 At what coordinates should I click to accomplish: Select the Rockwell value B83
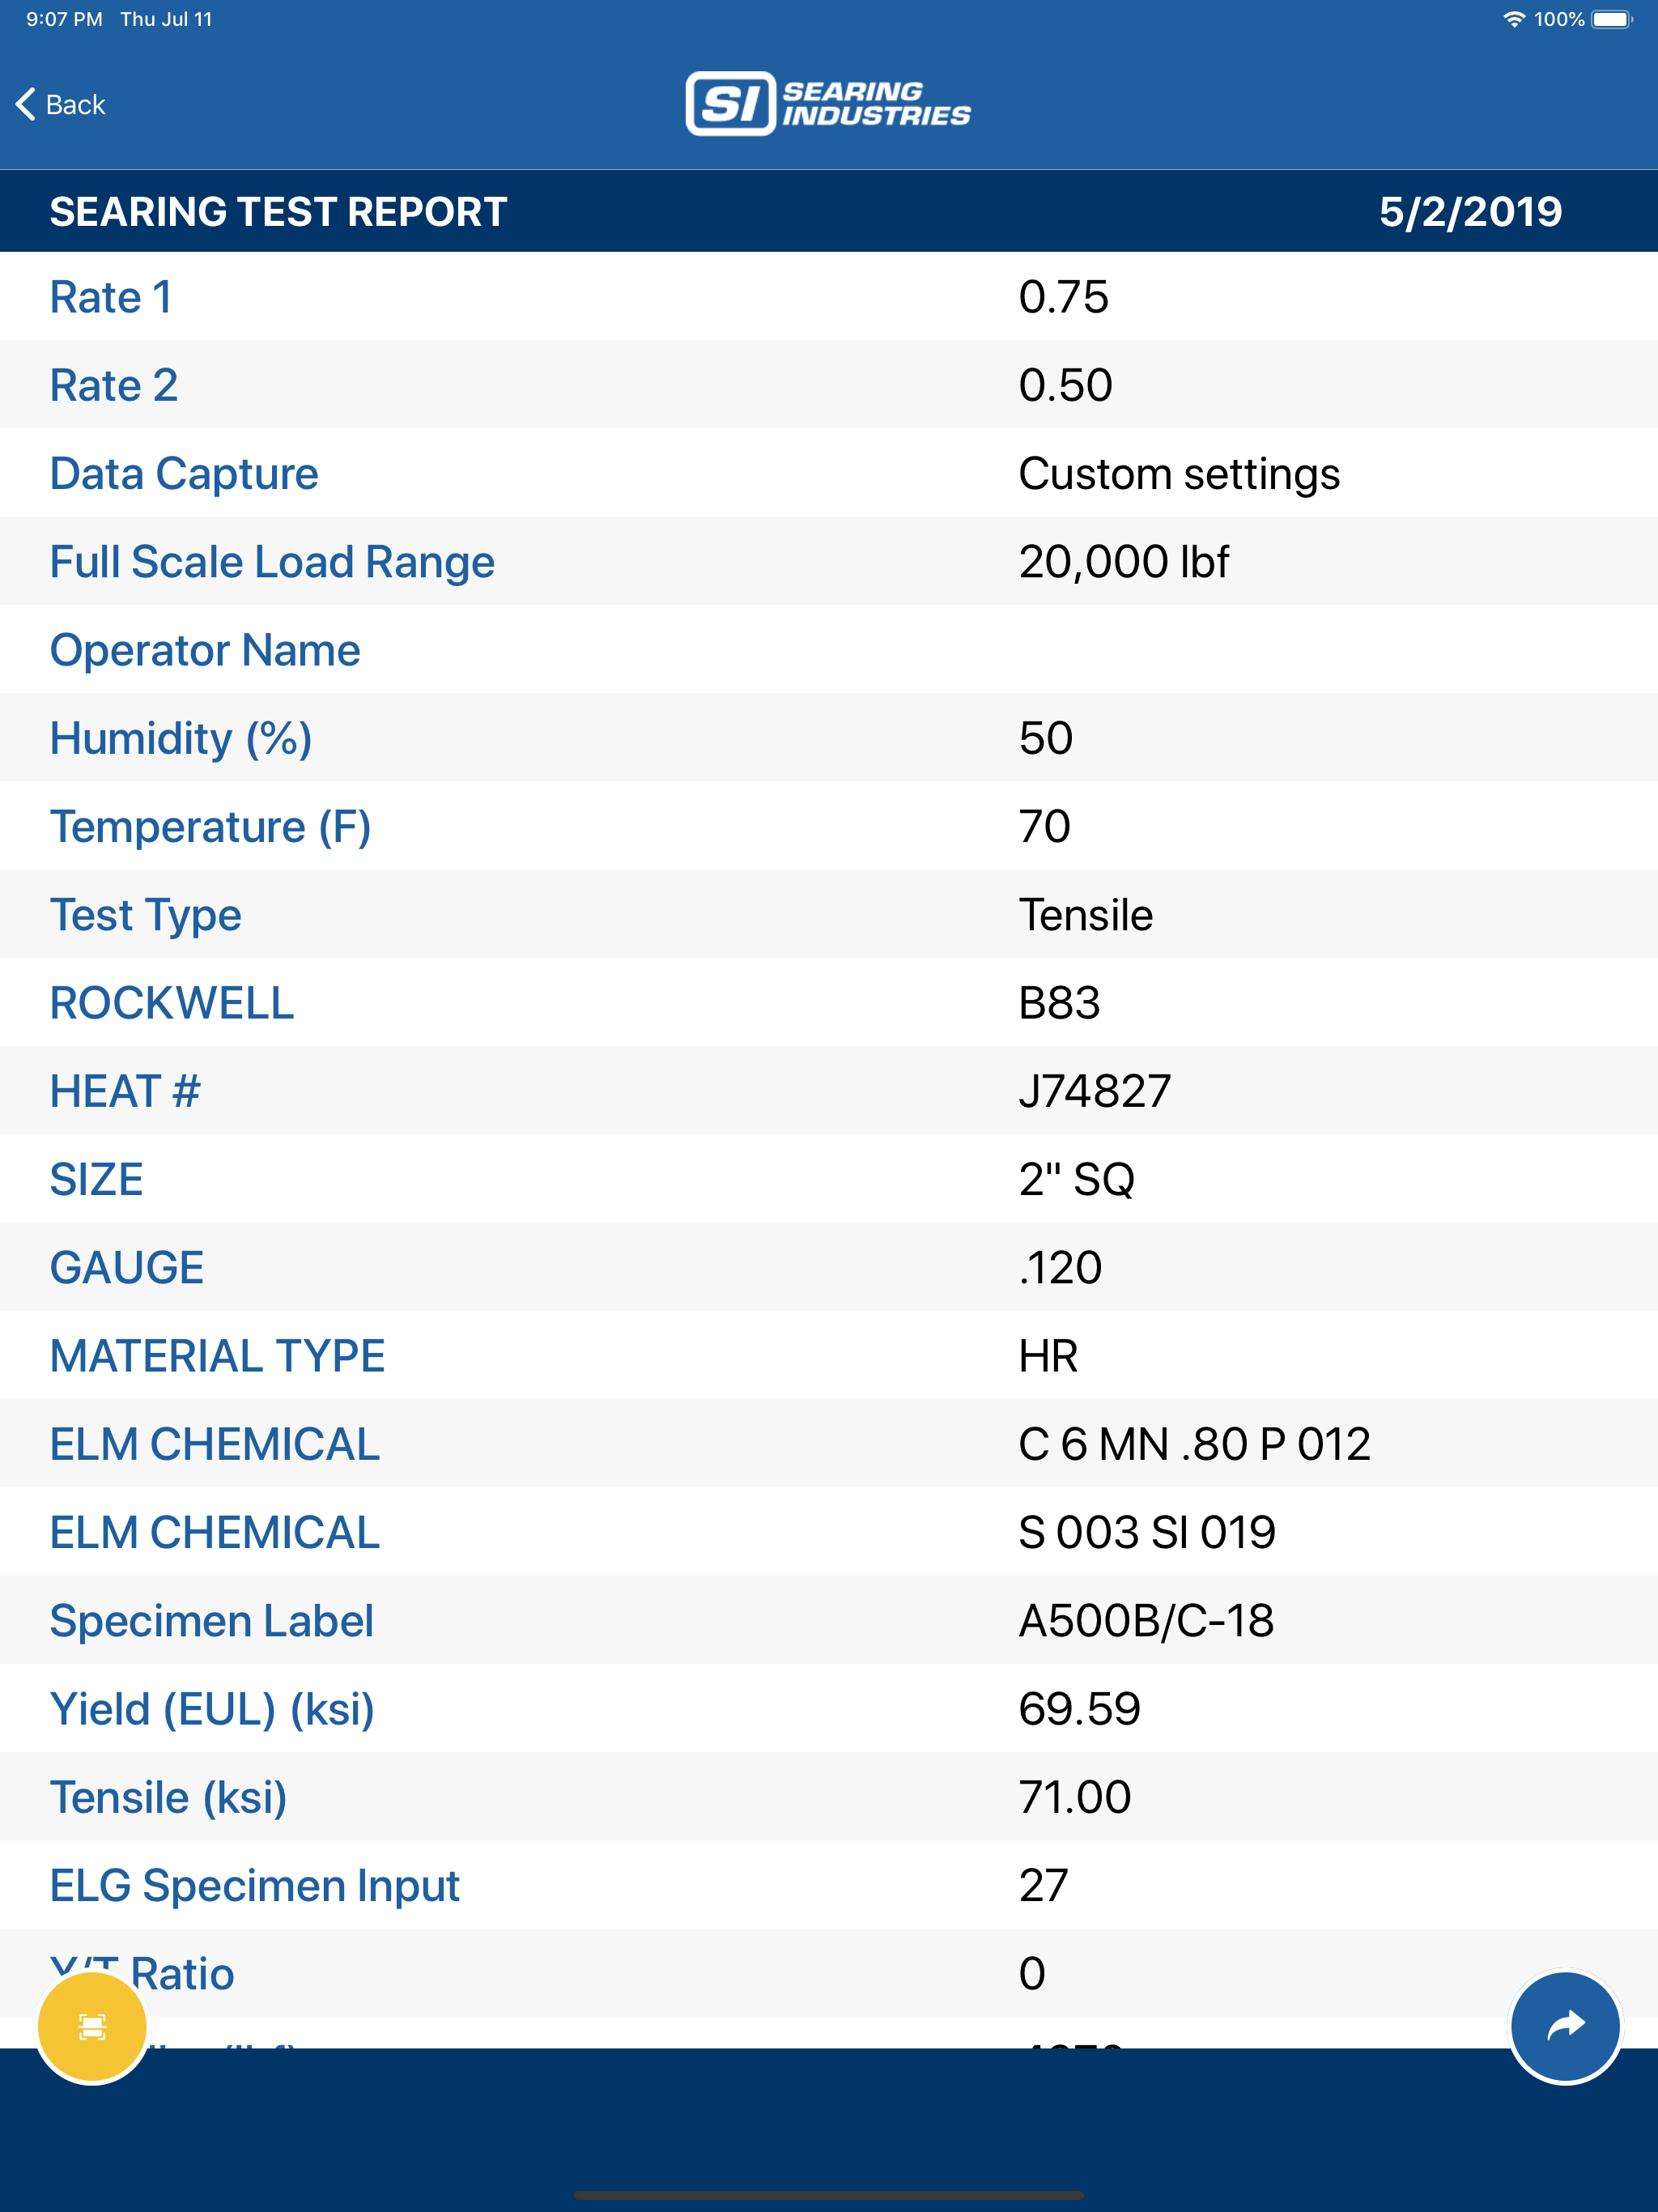tap(1059, 1003)
